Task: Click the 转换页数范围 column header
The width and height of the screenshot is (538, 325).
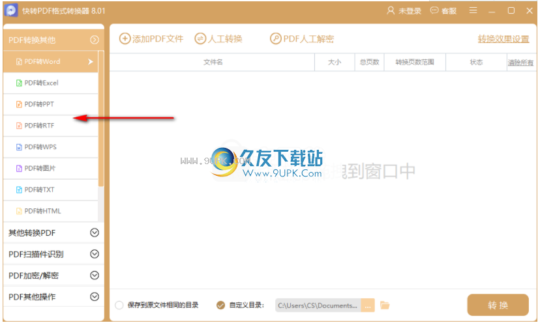Action: point(415,62)
